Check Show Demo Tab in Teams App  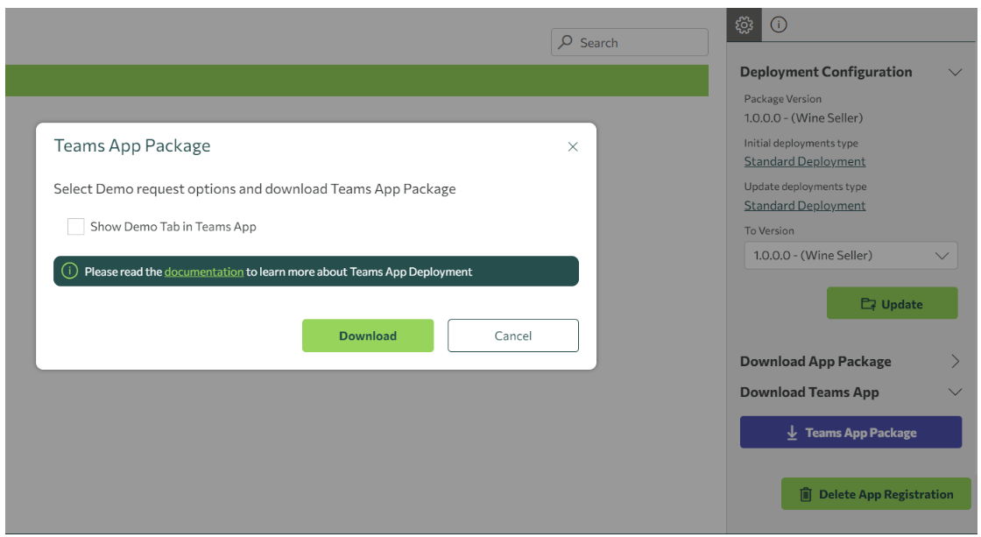(x=75, y=227)
